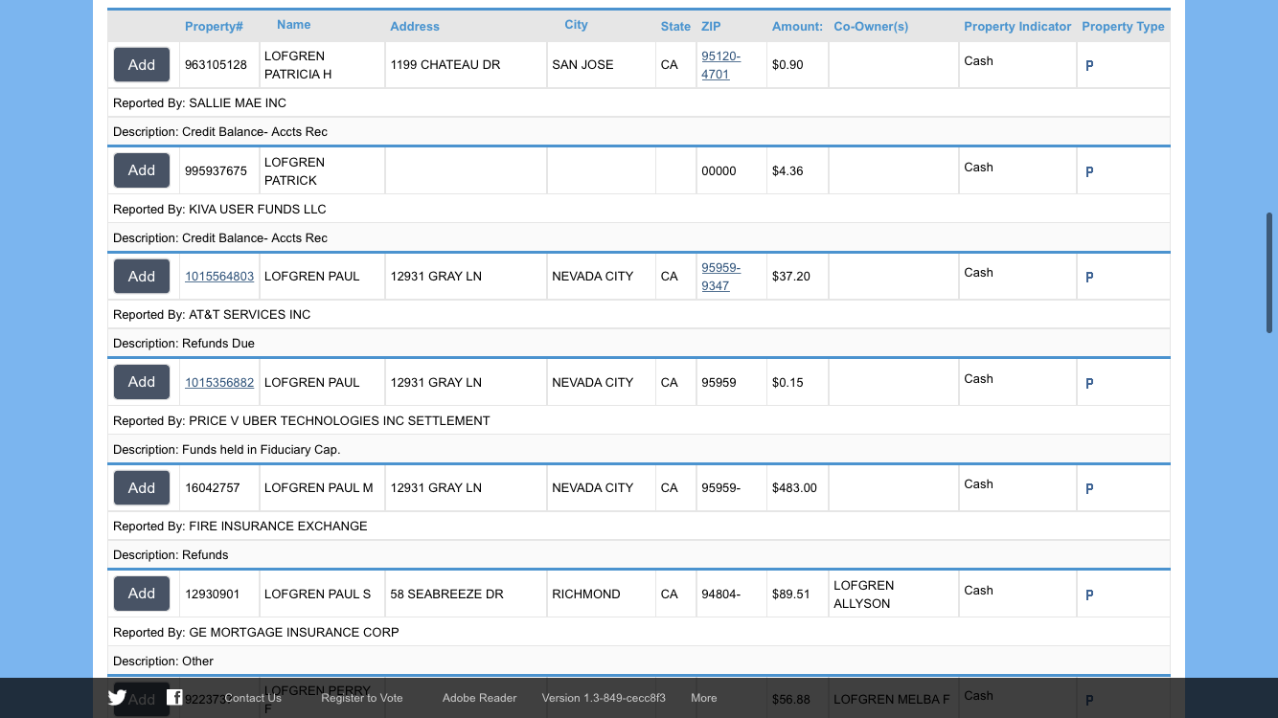Open the More footer menu
The image size is (1278, 718).
click(704, 698)
